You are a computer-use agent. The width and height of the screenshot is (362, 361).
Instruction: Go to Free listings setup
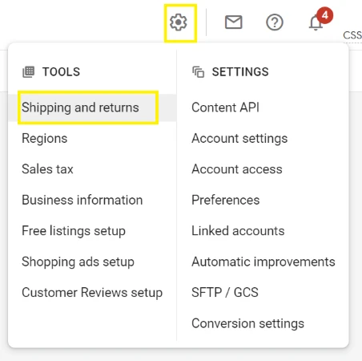click(74, 231)
